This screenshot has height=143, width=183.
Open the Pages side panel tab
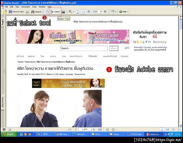(x=2, y=22)
